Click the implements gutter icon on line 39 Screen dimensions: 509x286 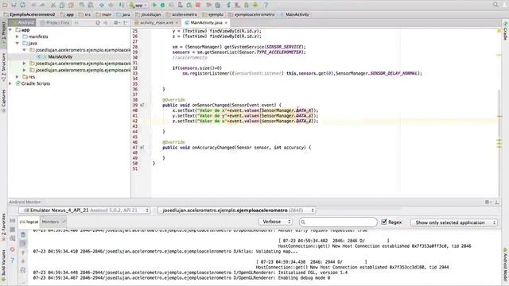pos(142,105)
